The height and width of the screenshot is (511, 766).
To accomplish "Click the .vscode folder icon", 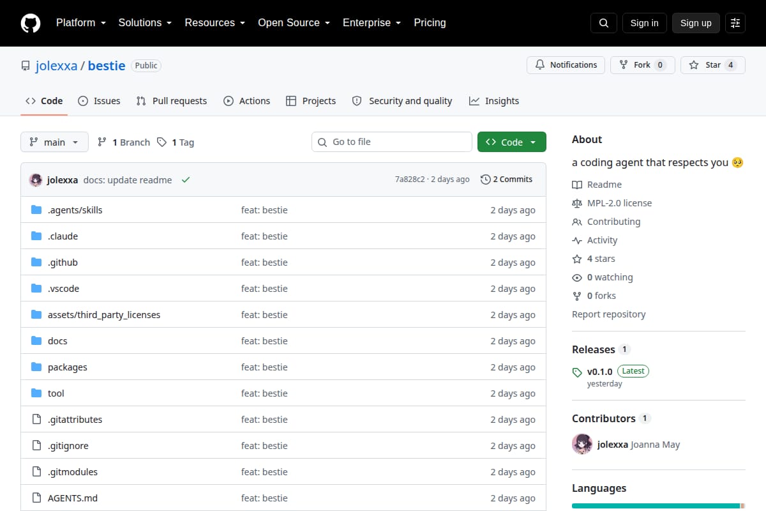I will [x=36, y=289].
